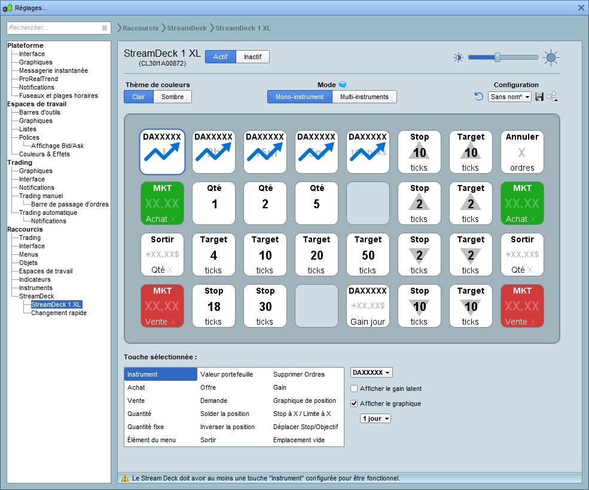
Task: Select the Qté 1 key
Action: [x=213, y=203]
